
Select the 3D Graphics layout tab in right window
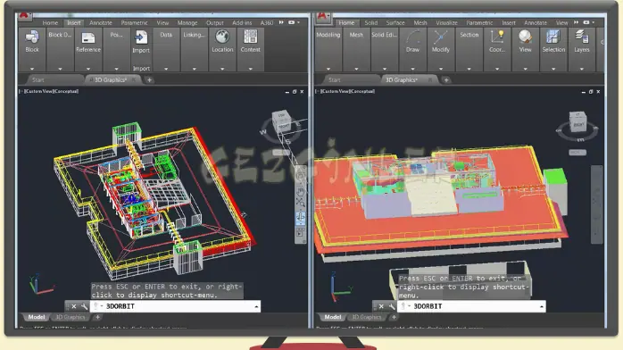pyautogui.click(x=366, y=317)
